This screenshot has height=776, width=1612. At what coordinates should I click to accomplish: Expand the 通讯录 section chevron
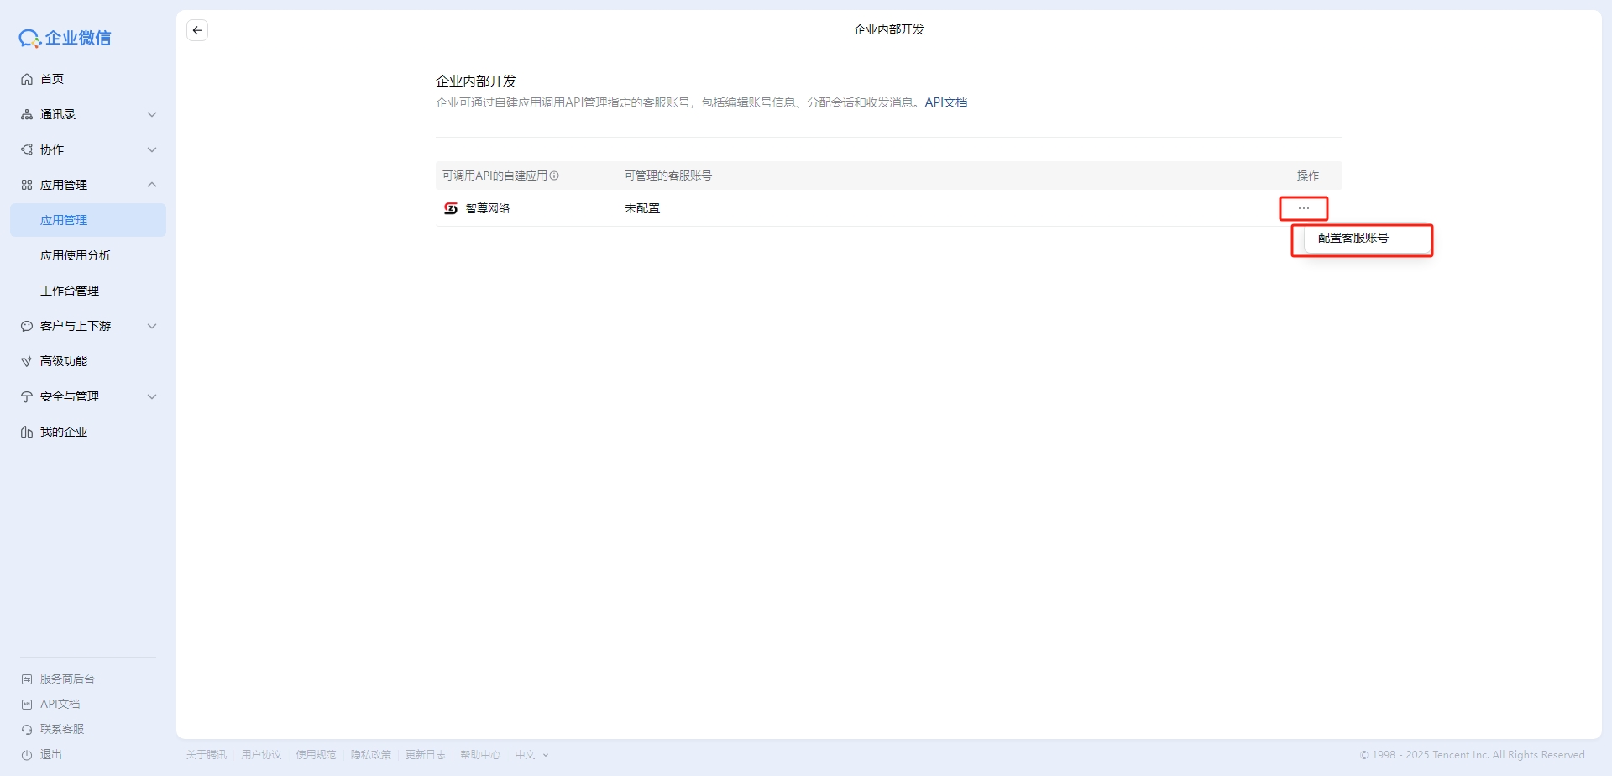152,114
